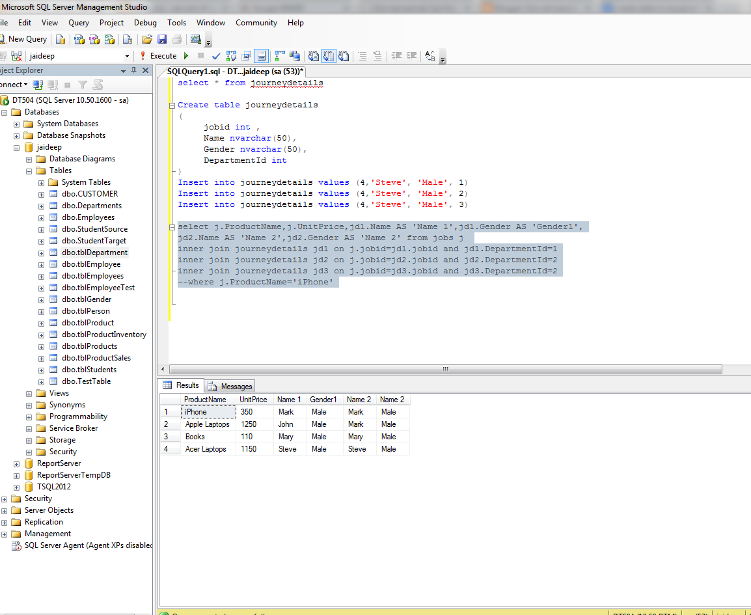The image size is (751, 615).
Task: Click the Activity Monitor toolbar icon
Action: click(x=195, y=39)
